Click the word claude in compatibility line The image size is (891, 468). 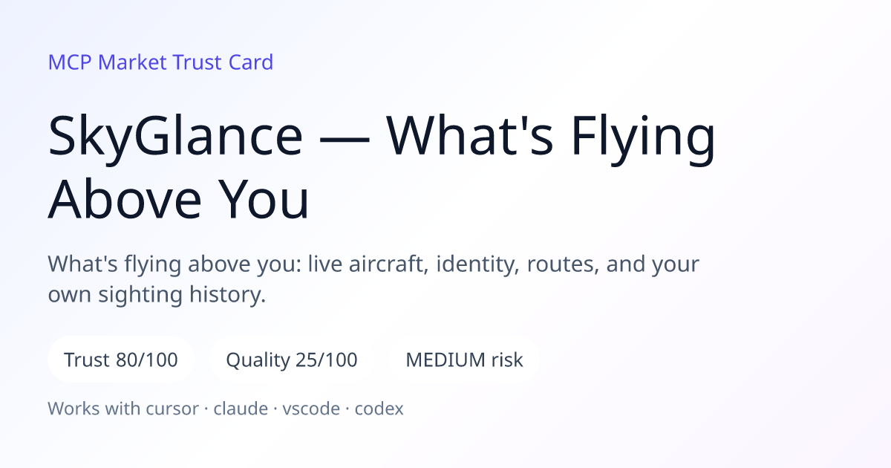(x=241, y=409)
